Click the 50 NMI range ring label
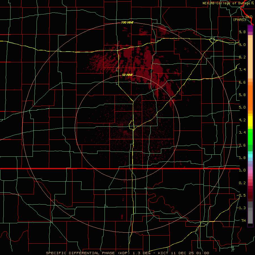Viewport: 255px width, 255px height. pos(127,75)
